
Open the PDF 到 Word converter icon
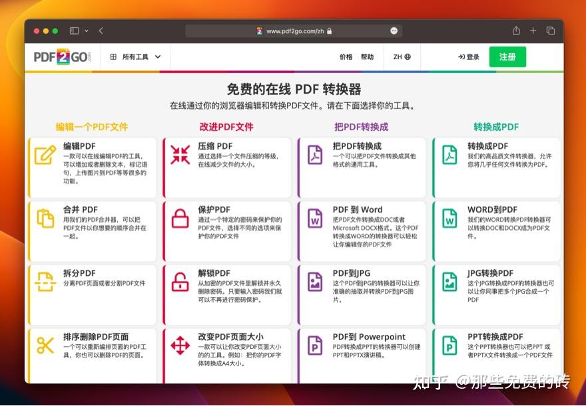coord(314,217)
